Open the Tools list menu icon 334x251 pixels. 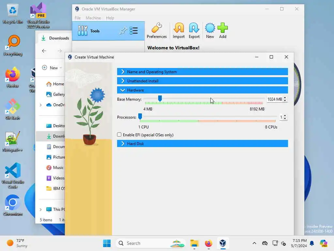(134, 31)
